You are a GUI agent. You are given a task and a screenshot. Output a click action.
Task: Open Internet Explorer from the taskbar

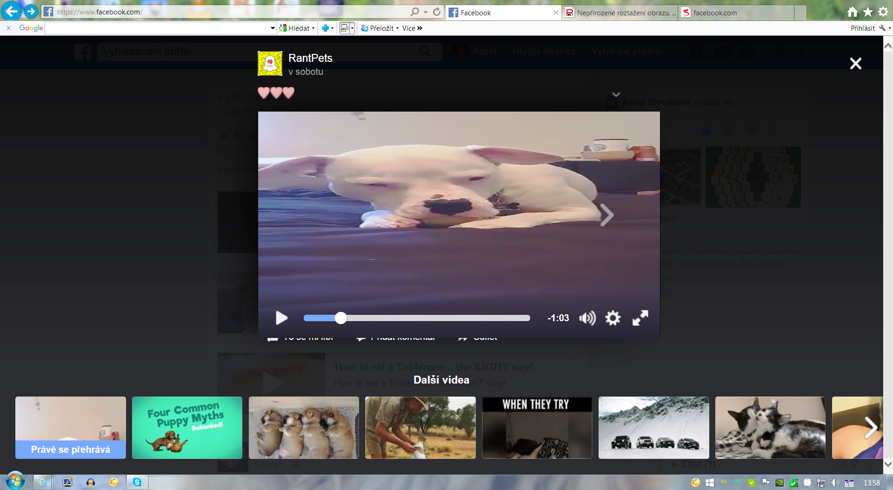42,482
